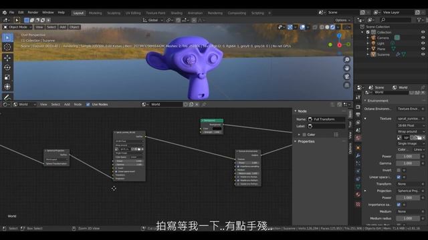
Task: Open the Texture checker properties tab
Action: tap(358, 205)
